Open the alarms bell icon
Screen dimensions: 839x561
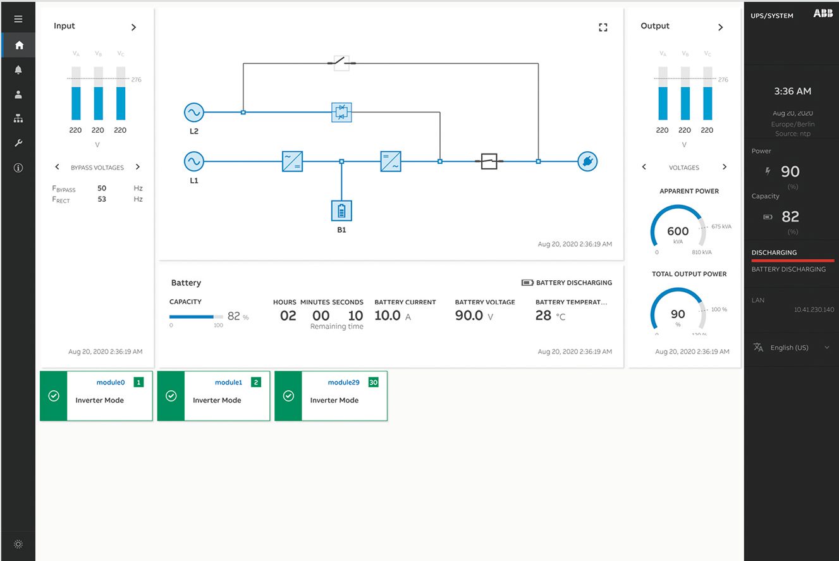[x=18, y=70]
